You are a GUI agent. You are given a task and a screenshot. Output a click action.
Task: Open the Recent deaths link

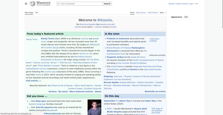[x=111, y=82]
